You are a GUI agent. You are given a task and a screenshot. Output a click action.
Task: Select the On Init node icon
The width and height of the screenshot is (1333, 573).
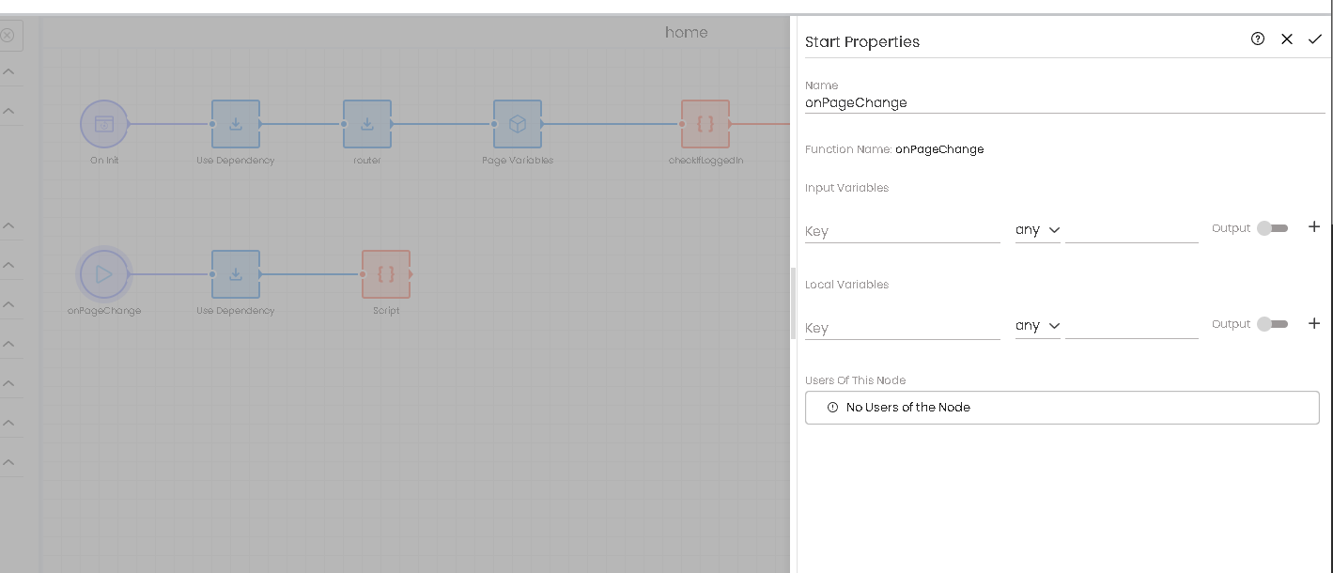tap(104, 124)
